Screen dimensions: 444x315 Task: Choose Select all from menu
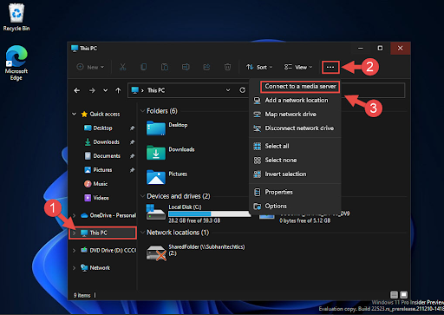[295, 146]
